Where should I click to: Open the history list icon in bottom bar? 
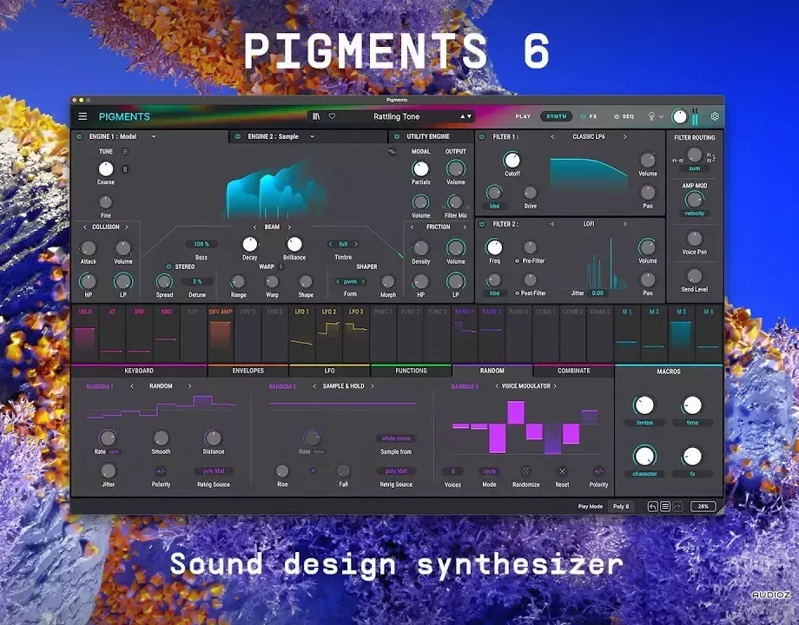(x=665, y=506)
